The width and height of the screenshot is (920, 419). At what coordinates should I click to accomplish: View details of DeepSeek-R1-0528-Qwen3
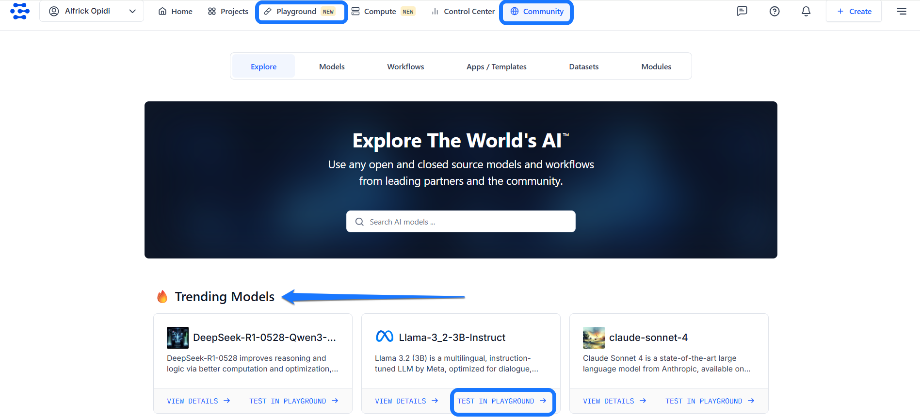point(198,401)
